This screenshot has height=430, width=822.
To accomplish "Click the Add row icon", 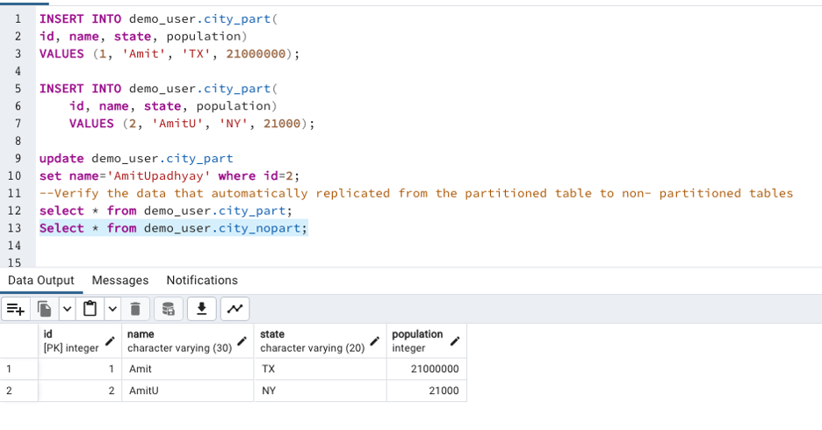I will coord(16,309).
